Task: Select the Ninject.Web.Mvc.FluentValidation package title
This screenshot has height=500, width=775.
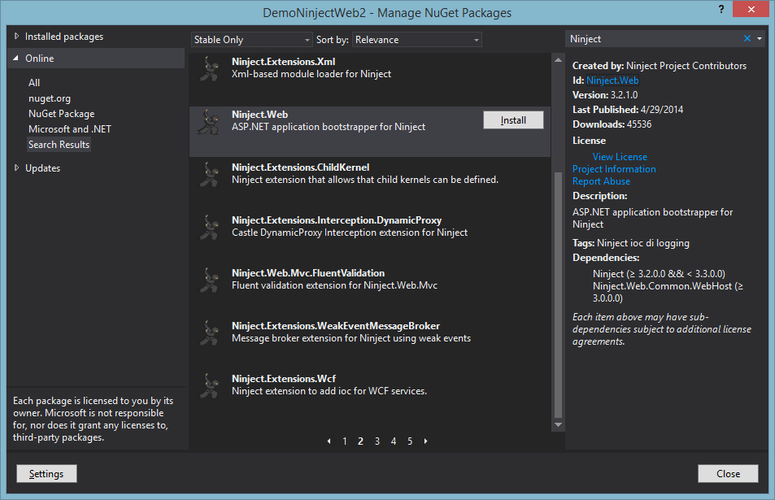Action: click(308, 273)
